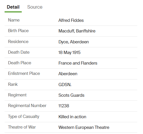The width and height of the screenshot is (143, 134).
Task: Click the Birth Place label
Action: [x=18, y=31]
